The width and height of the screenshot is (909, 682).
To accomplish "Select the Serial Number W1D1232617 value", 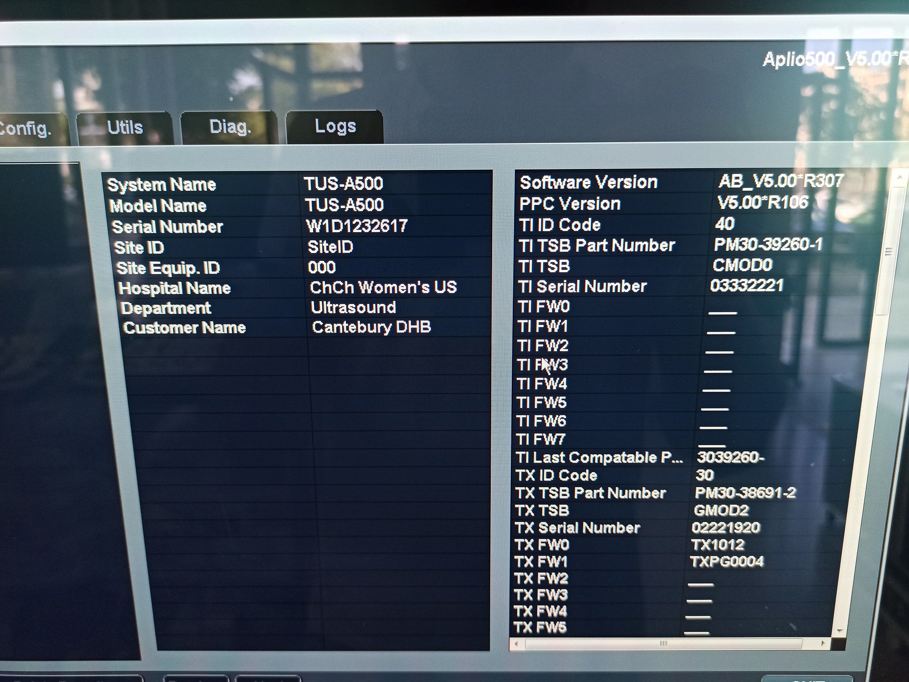I will [x=357, y=226].
